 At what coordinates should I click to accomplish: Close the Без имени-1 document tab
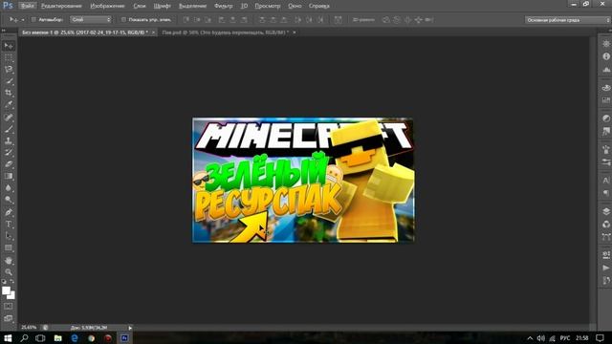tap(153, 32)
